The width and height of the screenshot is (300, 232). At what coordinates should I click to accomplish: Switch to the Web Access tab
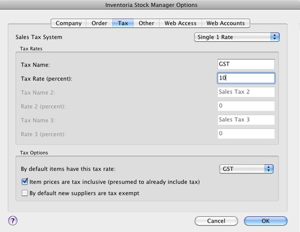(x=180, y=23)
